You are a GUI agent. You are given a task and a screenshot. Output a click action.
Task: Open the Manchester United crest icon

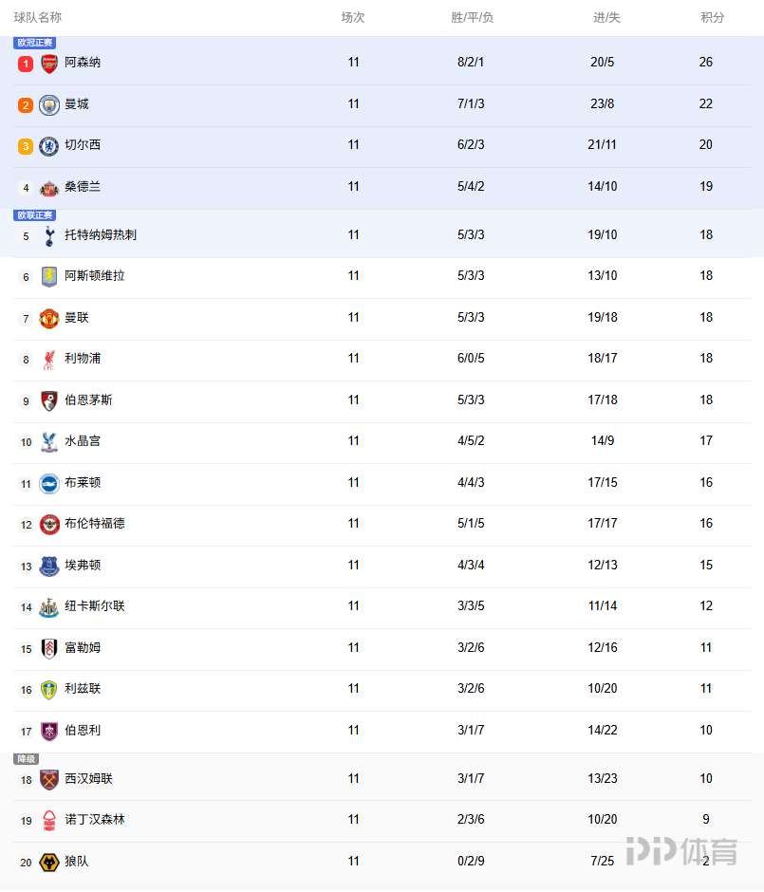(x=49, y=318)
